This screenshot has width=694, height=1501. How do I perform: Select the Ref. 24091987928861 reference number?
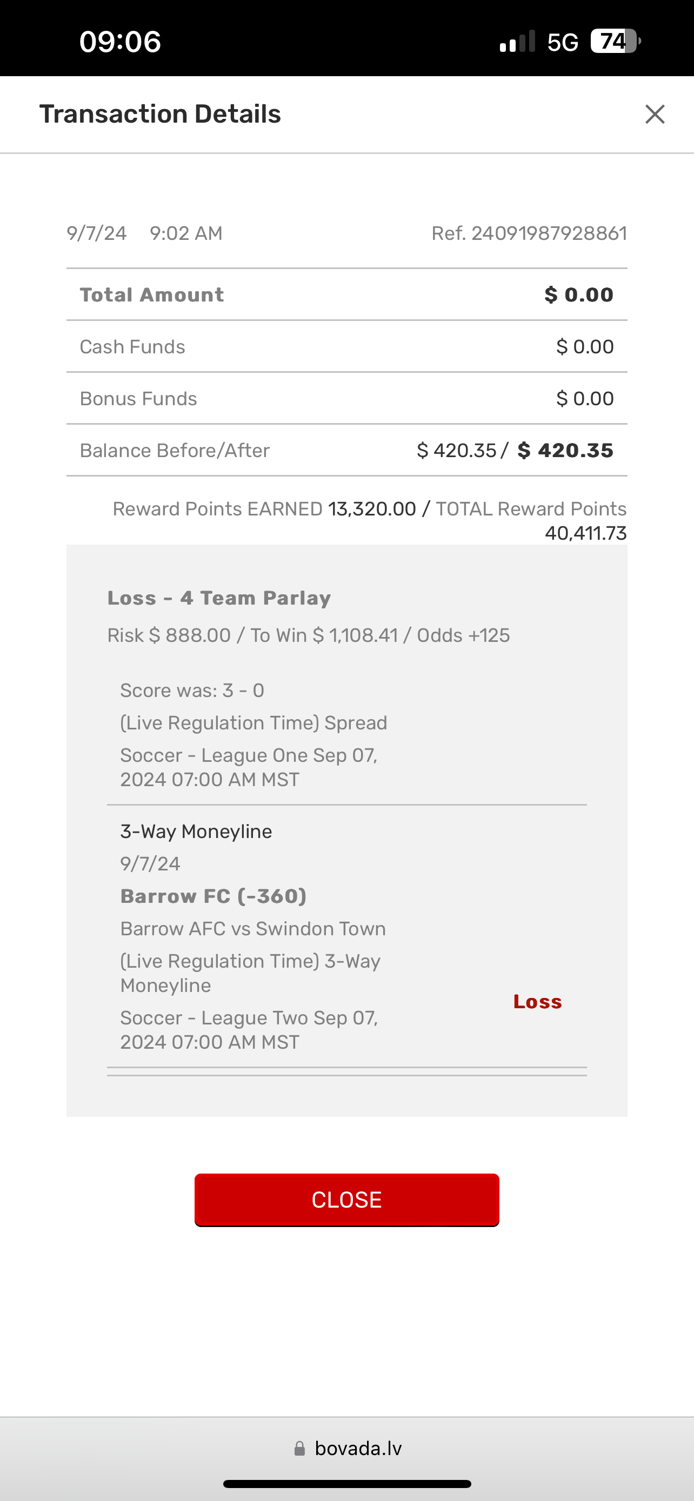click(529, 233)
